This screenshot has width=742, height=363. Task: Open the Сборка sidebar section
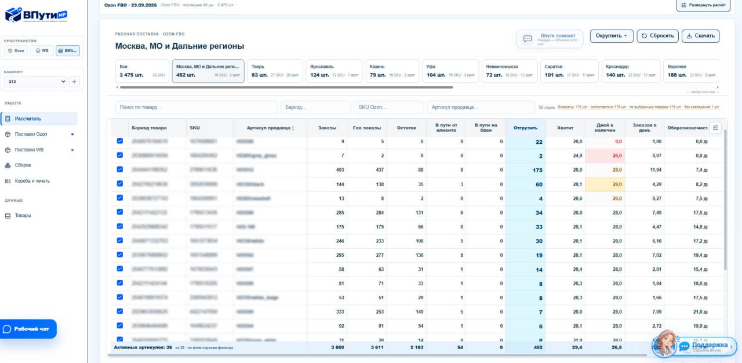[39, 165]
